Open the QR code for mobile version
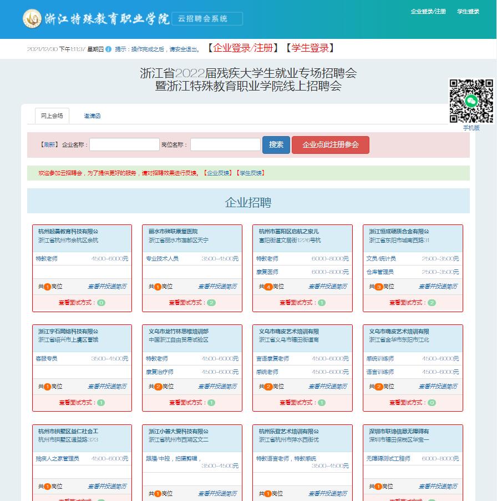The width and height of the screenshot is (497, 501). coord(471,101)
